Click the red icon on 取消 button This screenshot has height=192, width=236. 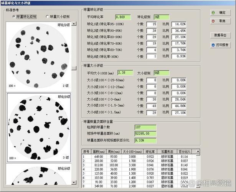click(x=213, y=21)
